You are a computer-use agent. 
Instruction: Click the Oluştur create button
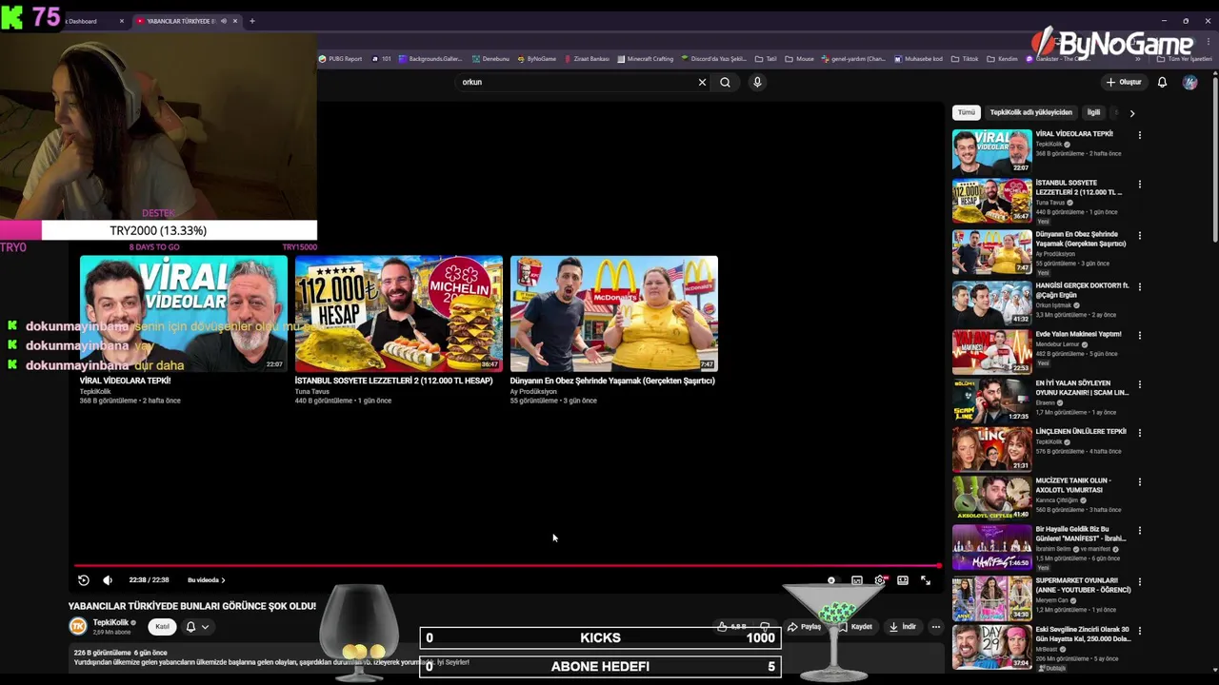pos(1124,82)
